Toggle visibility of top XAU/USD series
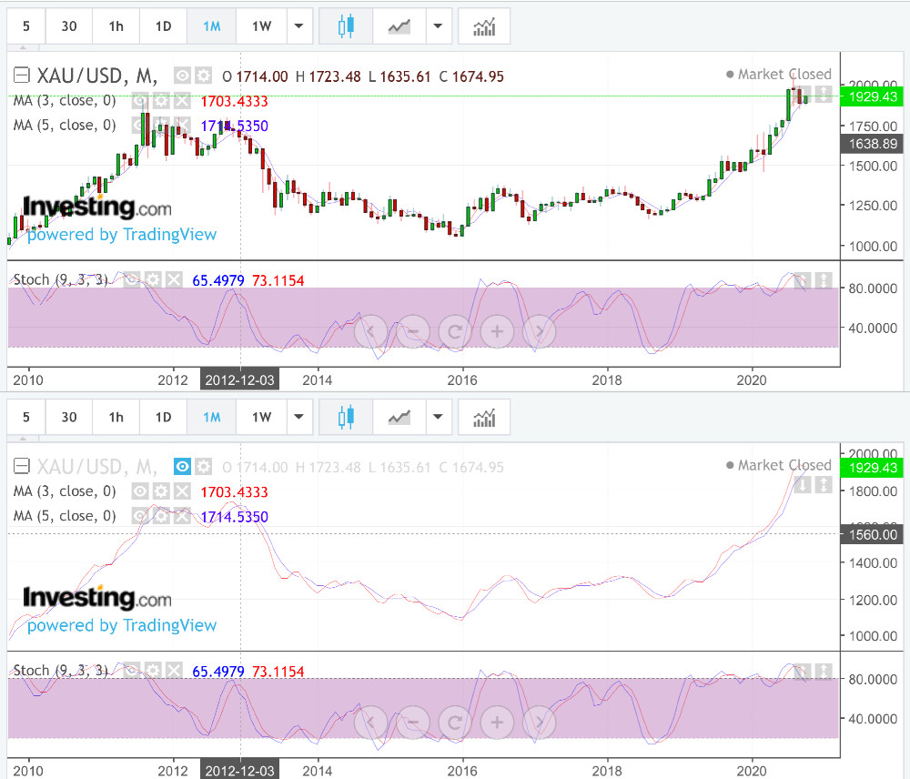Image resolution: width=910 pixels, height=779 pixels. coord(182,76)
